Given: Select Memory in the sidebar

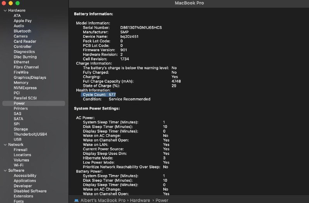Looking at the screenshot, I should pos(21,83).
